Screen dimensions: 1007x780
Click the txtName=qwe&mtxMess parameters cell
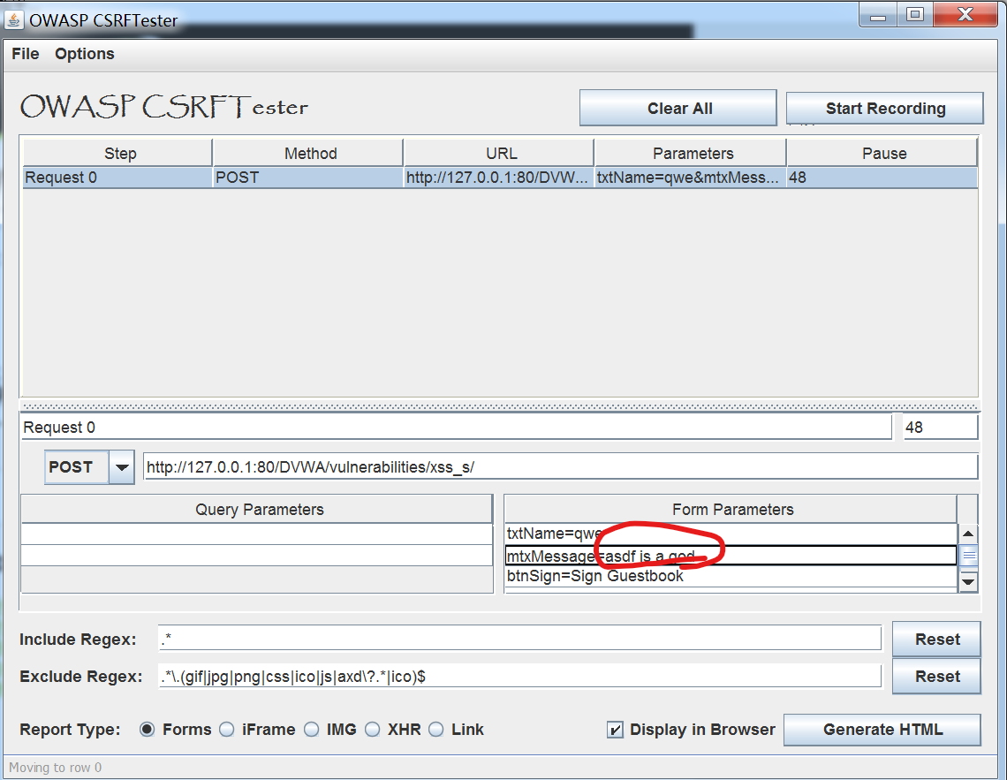[690, 178]
